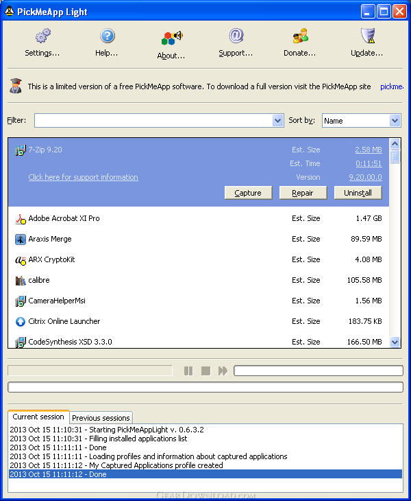Pause the current operation

188,371
